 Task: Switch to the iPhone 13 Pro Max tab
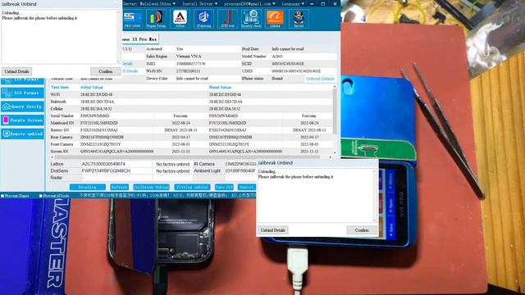coord(140,39)
